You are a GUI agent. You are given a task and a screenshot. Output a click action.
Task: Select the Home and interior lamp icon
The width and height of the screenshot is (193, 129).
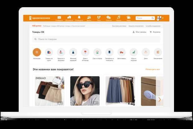pyautogui.click(x=85, y=52)
